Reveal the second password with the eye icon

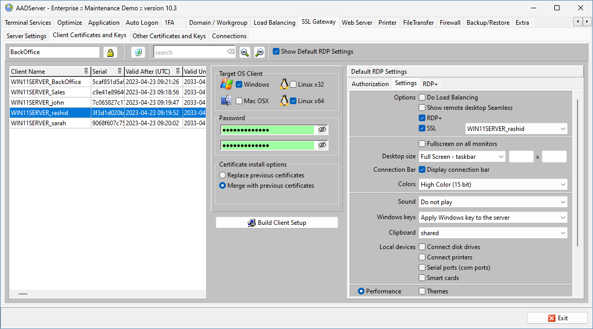coord(322,145)
